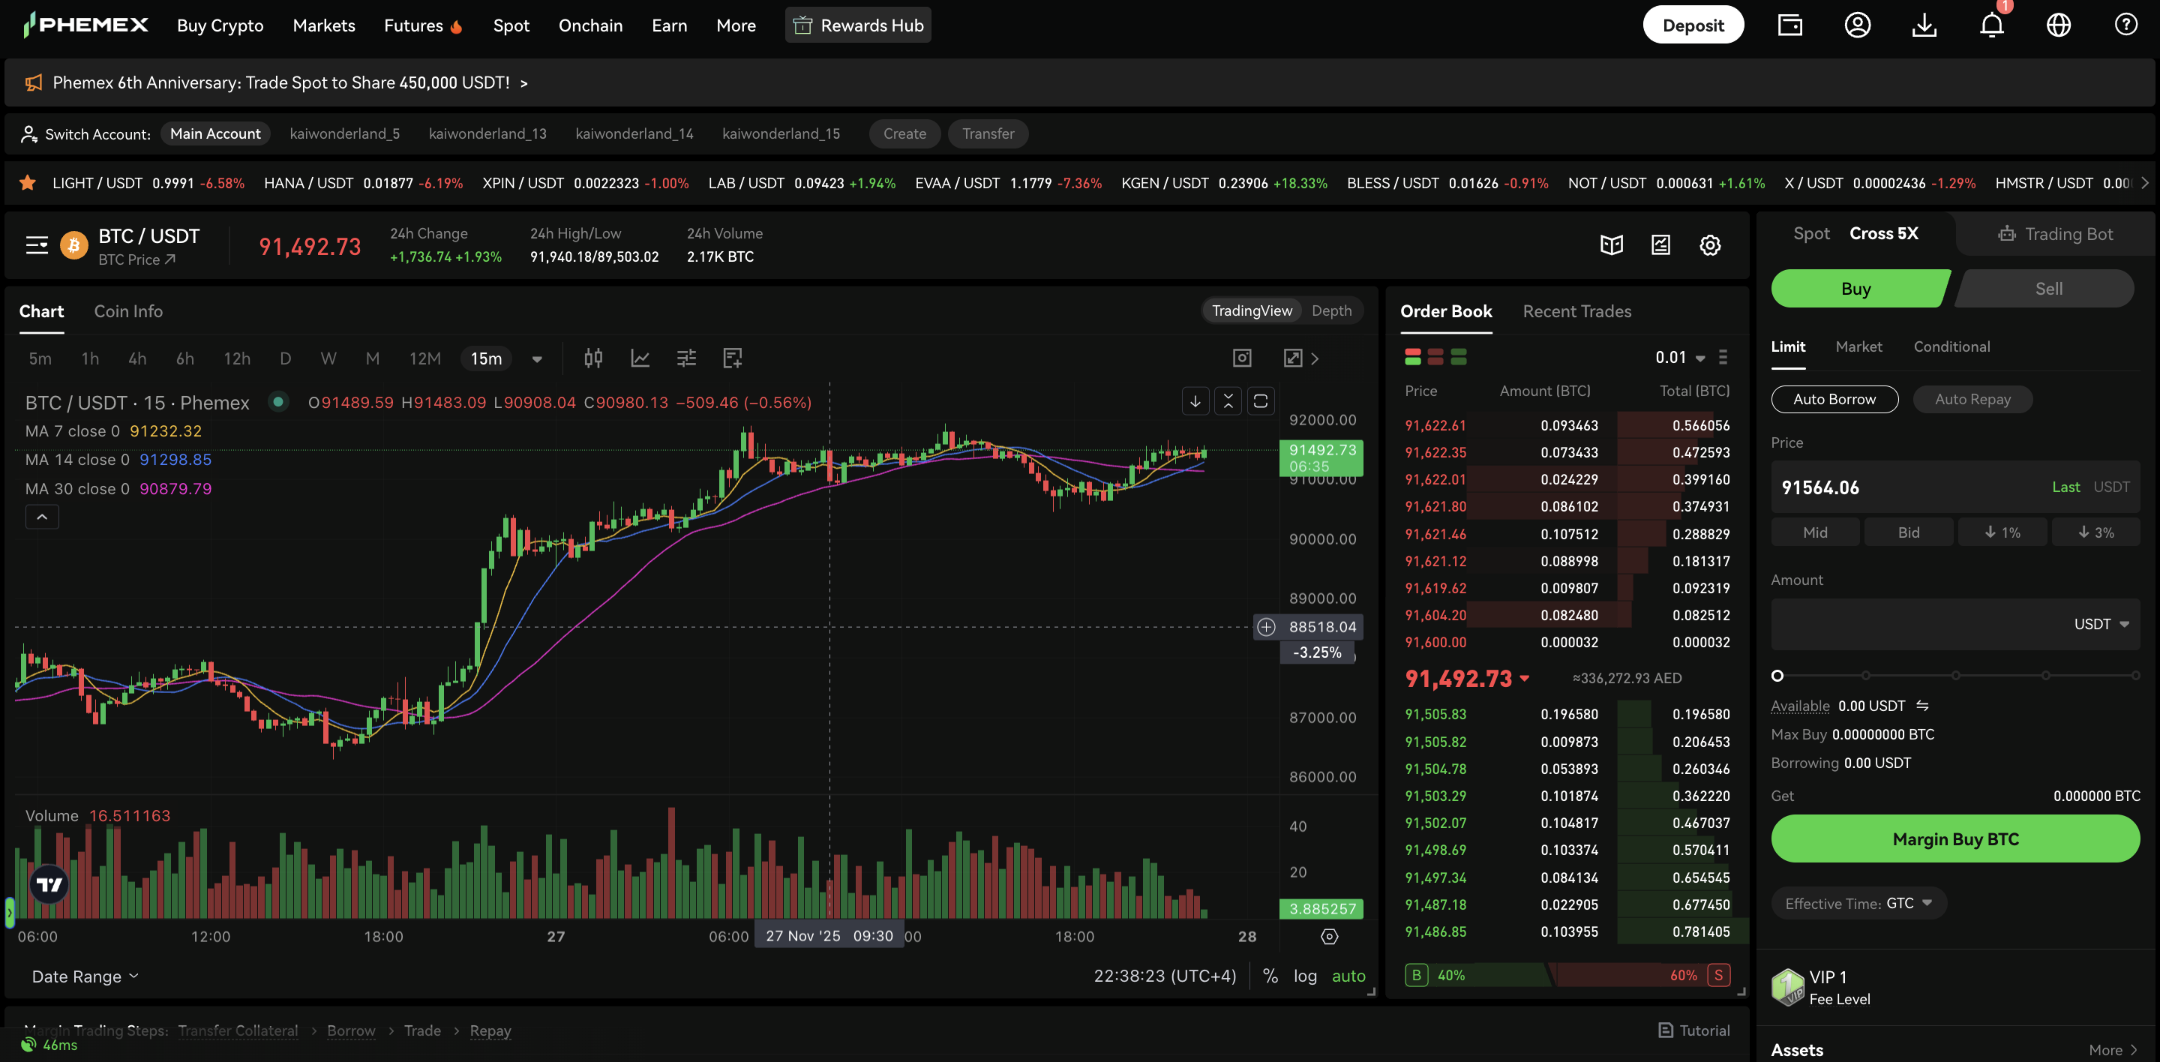Open the Markets menu
The image size is (2160, 1062).
(x=324, y=25)
